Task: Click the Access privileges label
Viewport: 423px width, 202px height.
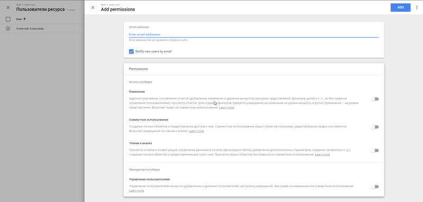Action: point(141,82)
